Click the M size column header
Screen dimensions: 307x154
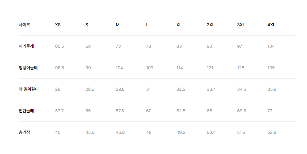pyautogui.click(x=118, y=25)
